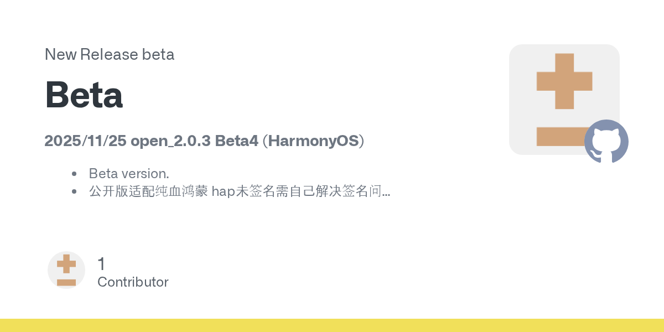The height and width of the screenshot is (332, 664).
Task: Click the plus symbol in the contributor avatar
Action: [x=66, y=264]
